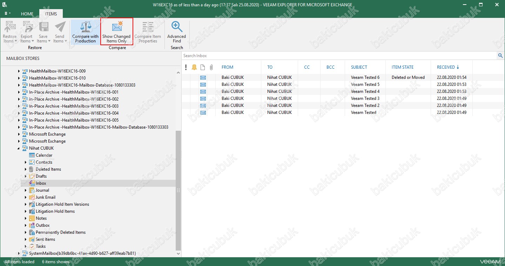Open Advanced Find search

(176, 32)
